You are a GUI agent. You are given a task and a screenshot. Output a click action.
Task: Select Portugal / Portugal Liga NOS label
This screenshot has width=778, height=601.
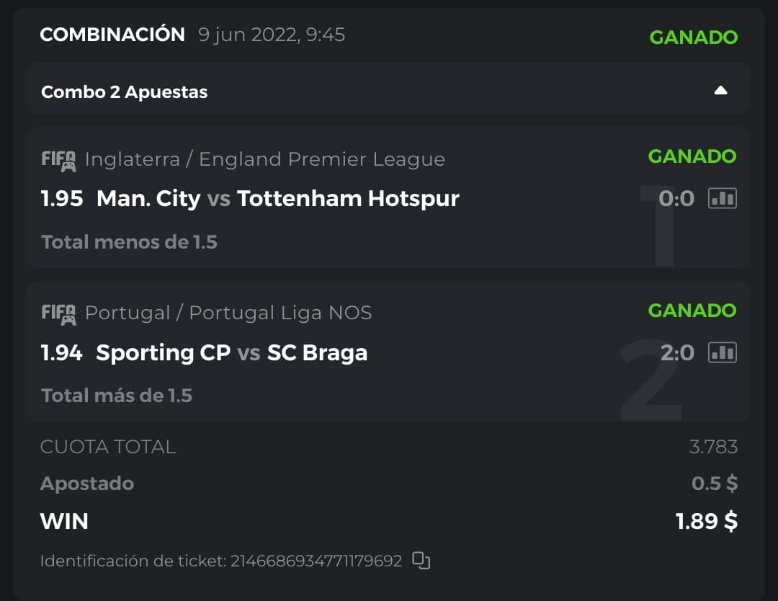pyautogui.click(x=228, y=313)
